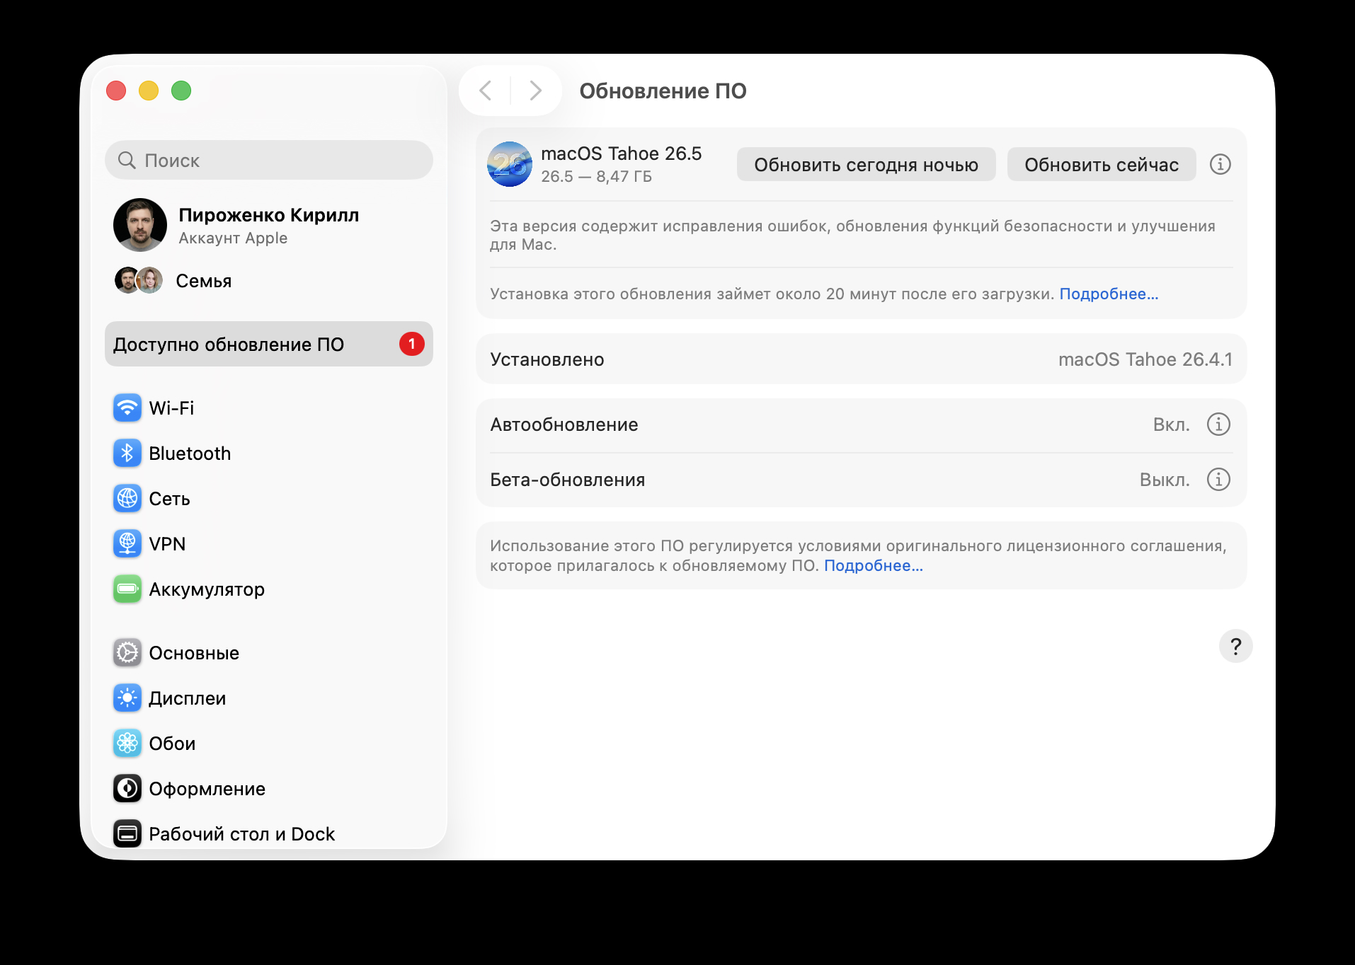This screenshot has height=965, width=1355.
Task: Click macOS Tahoe 26.5 update title
Action: tap(621, 154)
